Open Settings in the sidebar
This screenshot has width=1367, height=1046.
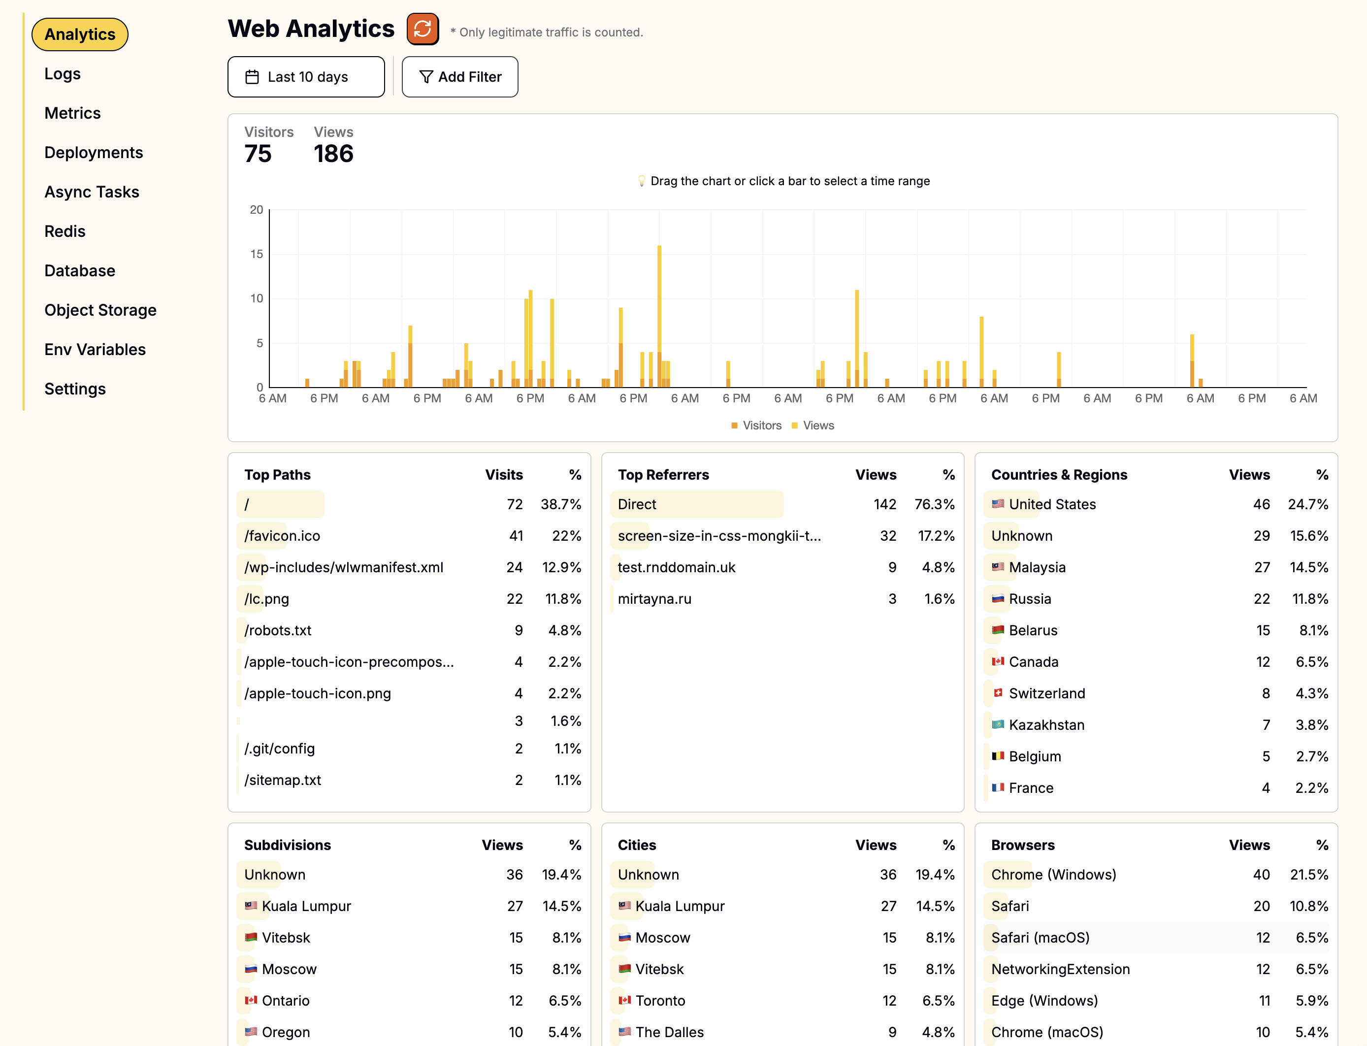tap(75, 389)
